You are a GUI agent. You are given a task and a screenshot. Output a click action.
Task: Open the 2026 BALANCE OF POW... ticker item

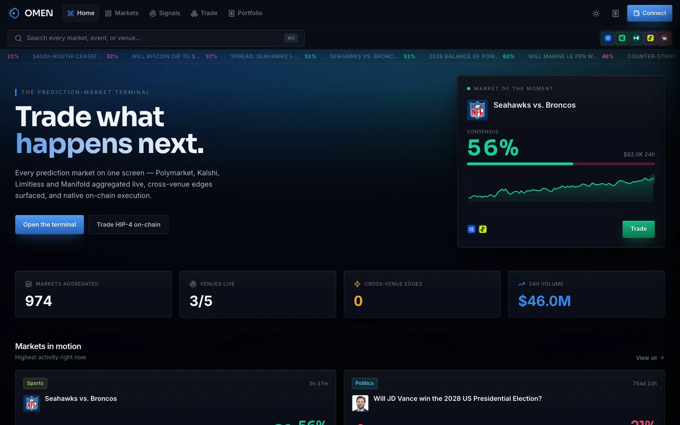tap(472, 56)
